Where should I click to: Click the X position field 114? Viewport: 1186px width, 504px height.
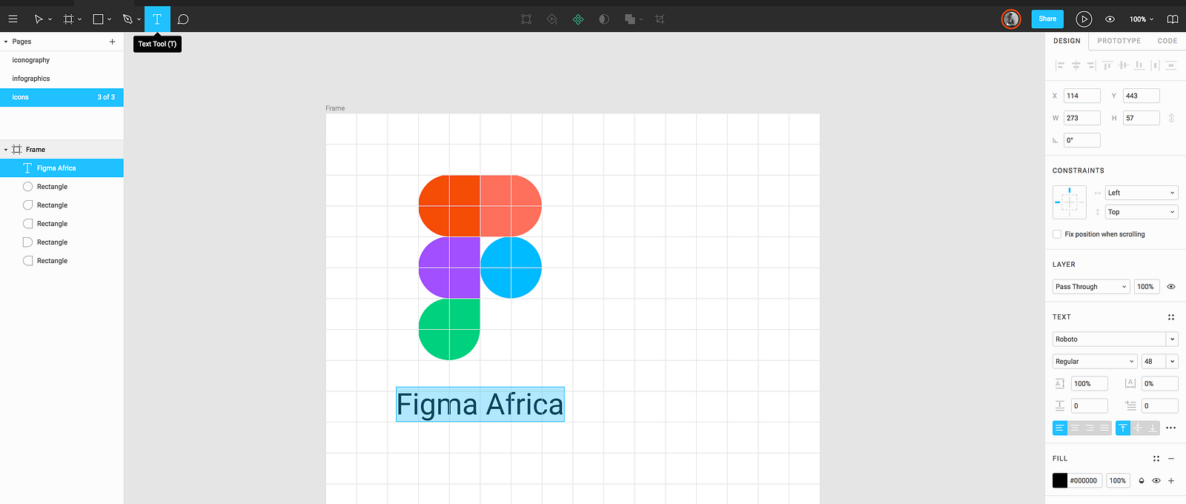pos(1082,96)
